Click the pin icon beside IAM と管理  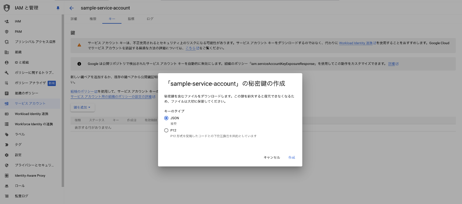click(x=58, y=8)
